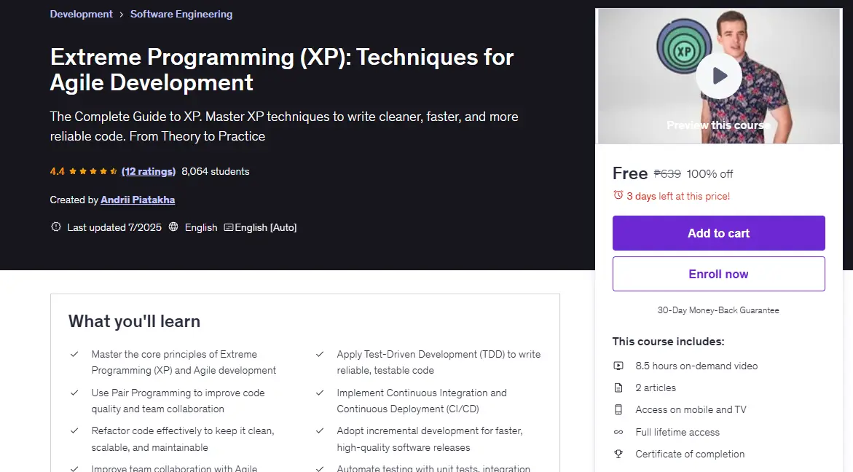The width and height of the screenshot is (853, 472).
Task: Open the Development breadcrumb link
Action: 81,14
